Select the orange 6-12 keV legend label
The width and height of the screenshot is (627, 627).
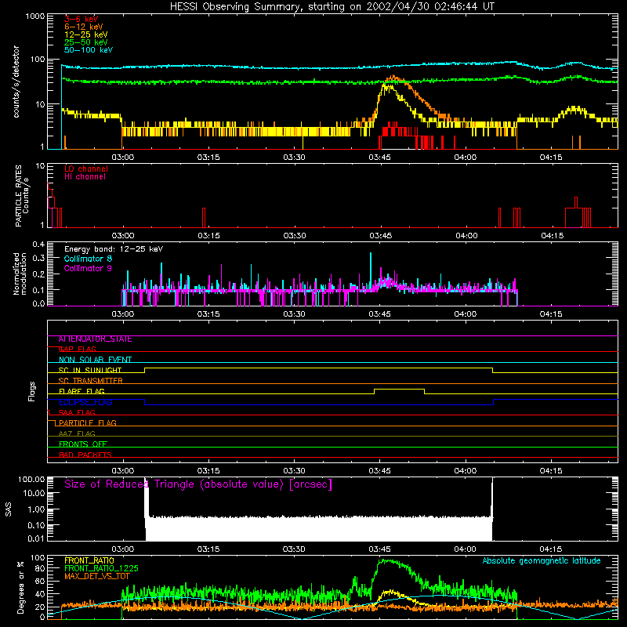tap(84, 27)
